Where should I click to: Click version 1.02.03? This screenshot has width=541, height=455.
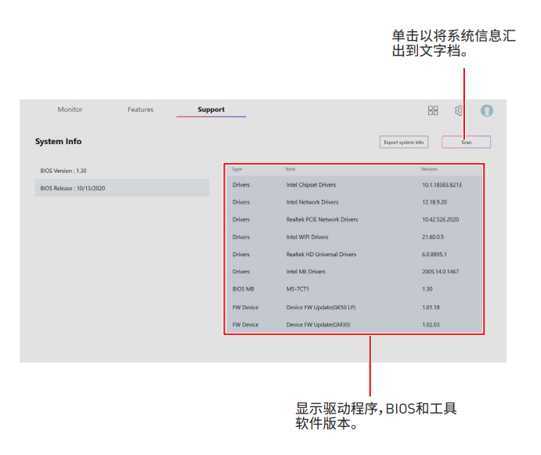click(x=431, y=324)
